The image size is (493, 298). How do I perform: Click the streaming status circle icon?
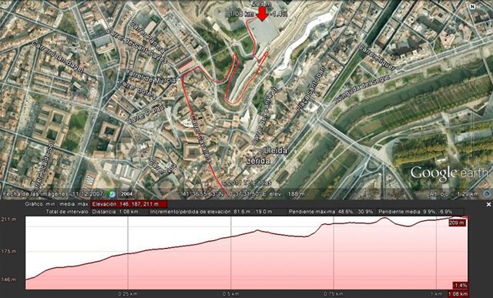[488, 194]
